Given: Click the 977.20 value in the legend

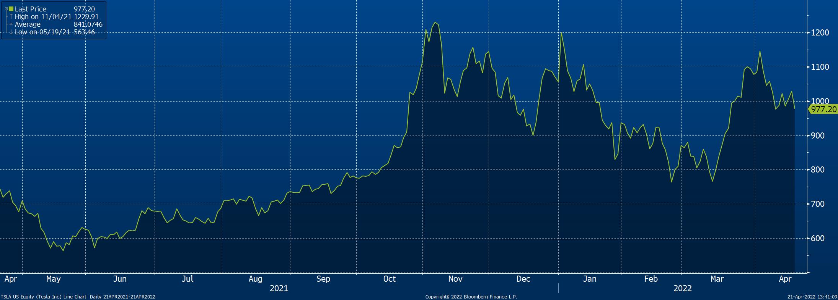Looking at the screenshot, I should (x=84, y=9).
